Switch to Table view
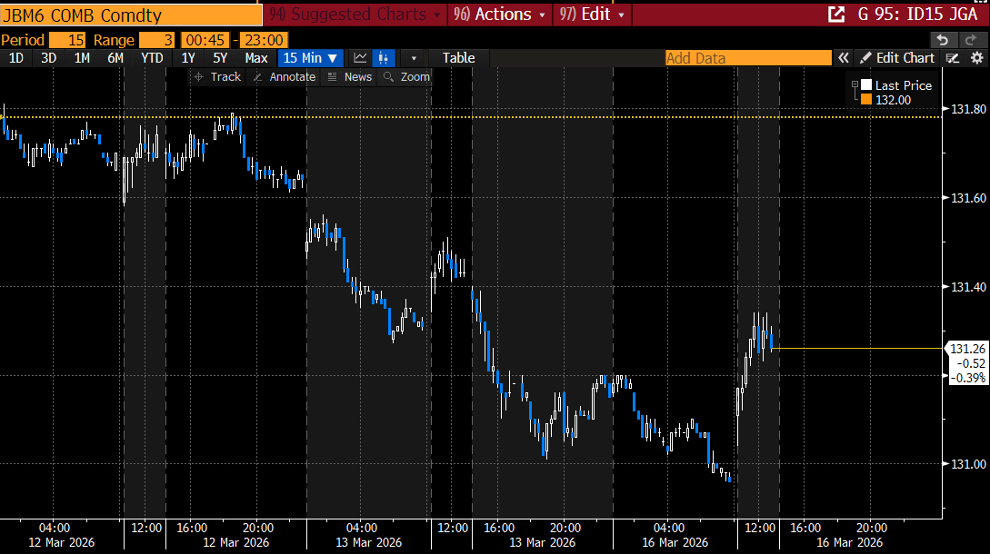Image resolution: width=990 pixels, height=554 pixels. tap(458, 58)
